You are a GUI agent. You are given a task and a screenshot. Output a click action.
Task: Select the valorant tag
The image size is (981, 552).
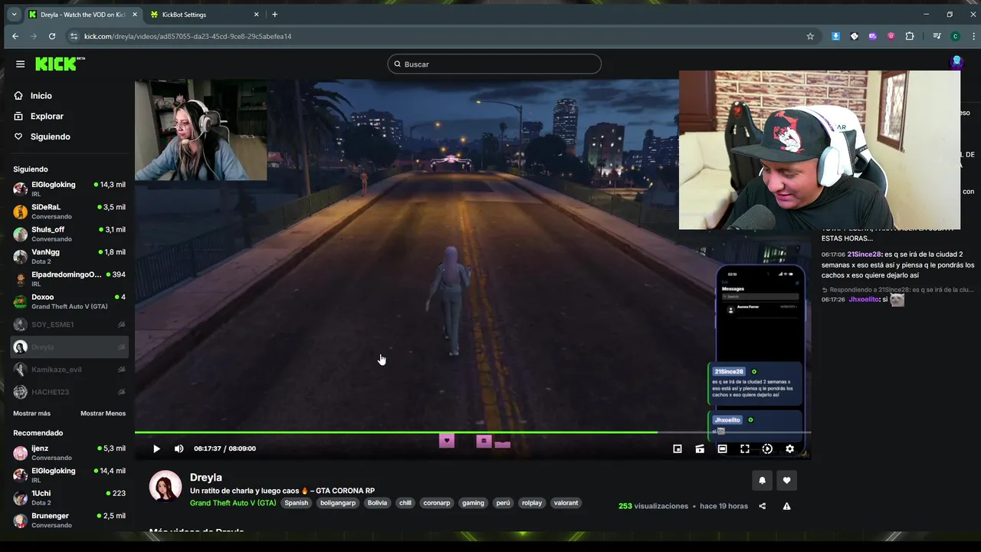[566, 503]
